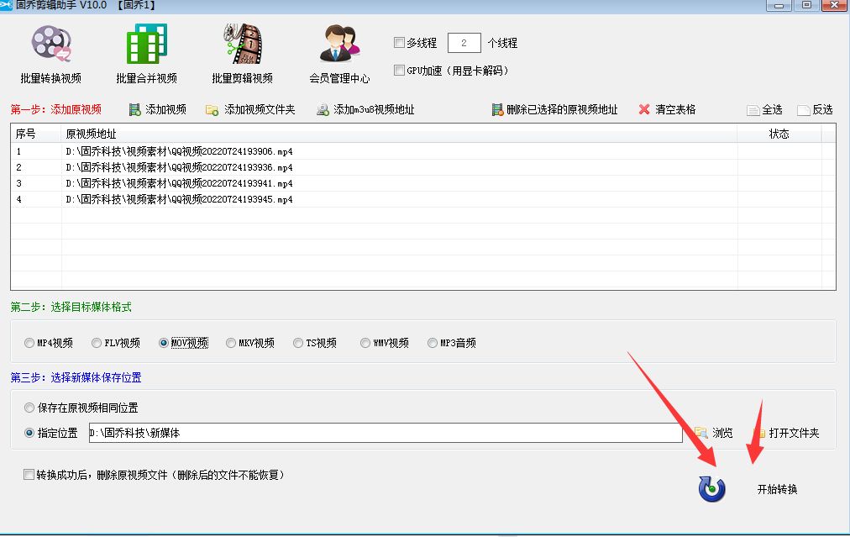Open the 批量合并视频 tool icon
Image resolution: width=850 pixels, height=537 pixels.
[x=147, y=44]
